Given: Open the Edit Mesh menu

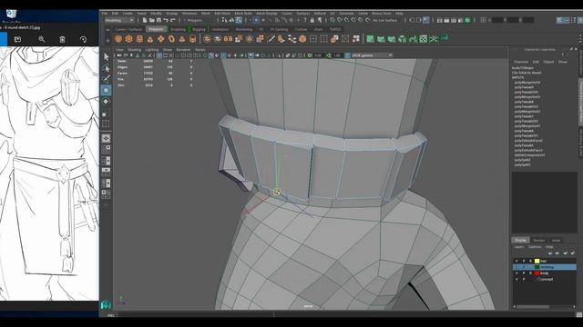Looking at the screenshot, I should click(x=222, y=14).
